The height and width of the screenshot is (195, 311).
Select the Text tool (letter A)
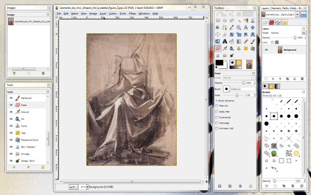coord(225,41)
